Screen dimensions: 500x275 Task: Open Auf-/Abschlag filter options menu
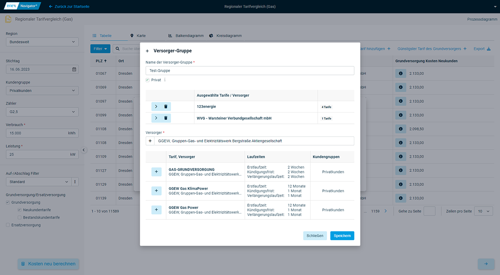coord(75,182)
